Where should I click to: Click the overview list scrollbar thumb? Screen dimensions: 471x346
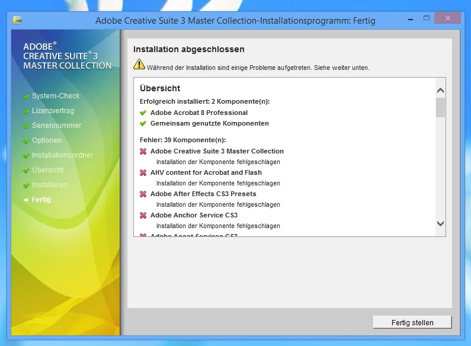[440, 107]
